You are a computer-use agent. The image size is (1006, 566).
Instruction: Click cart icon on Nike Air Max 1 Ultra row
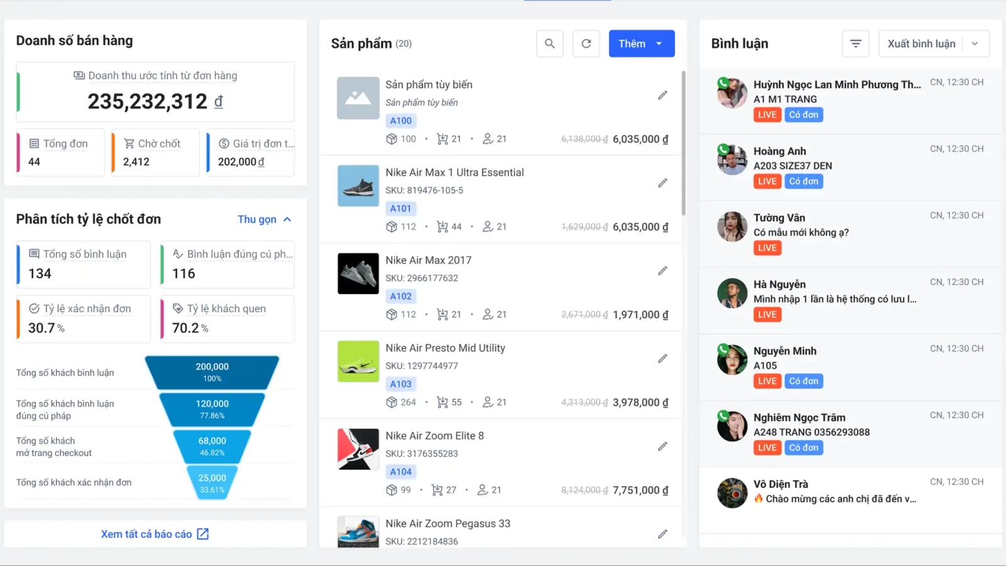[442, 227]
